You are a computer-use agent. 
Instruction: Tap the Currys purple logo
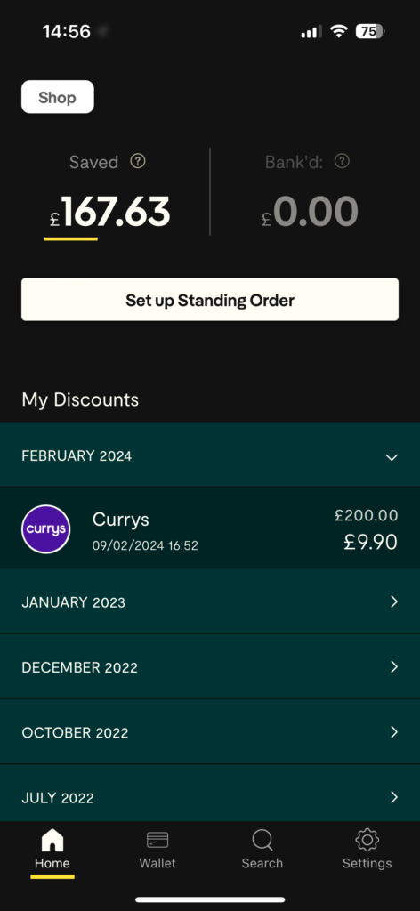click(46, 529)
